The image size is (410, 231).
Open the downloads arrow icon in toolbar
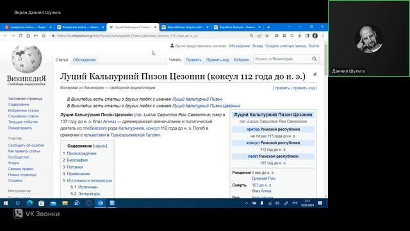[300, 36]
